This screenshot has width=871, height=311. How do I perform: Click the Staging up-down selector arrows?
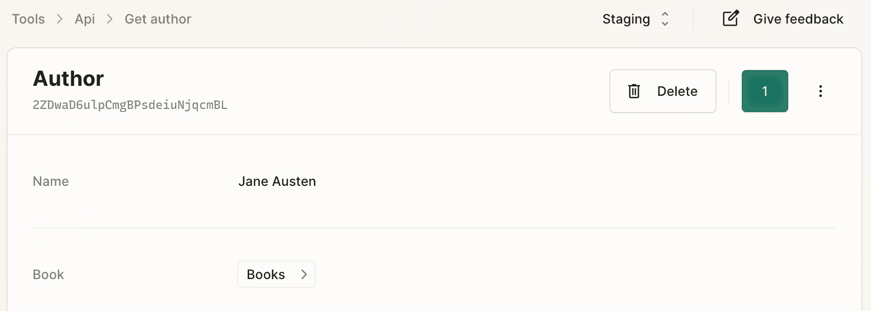point(665,19)
